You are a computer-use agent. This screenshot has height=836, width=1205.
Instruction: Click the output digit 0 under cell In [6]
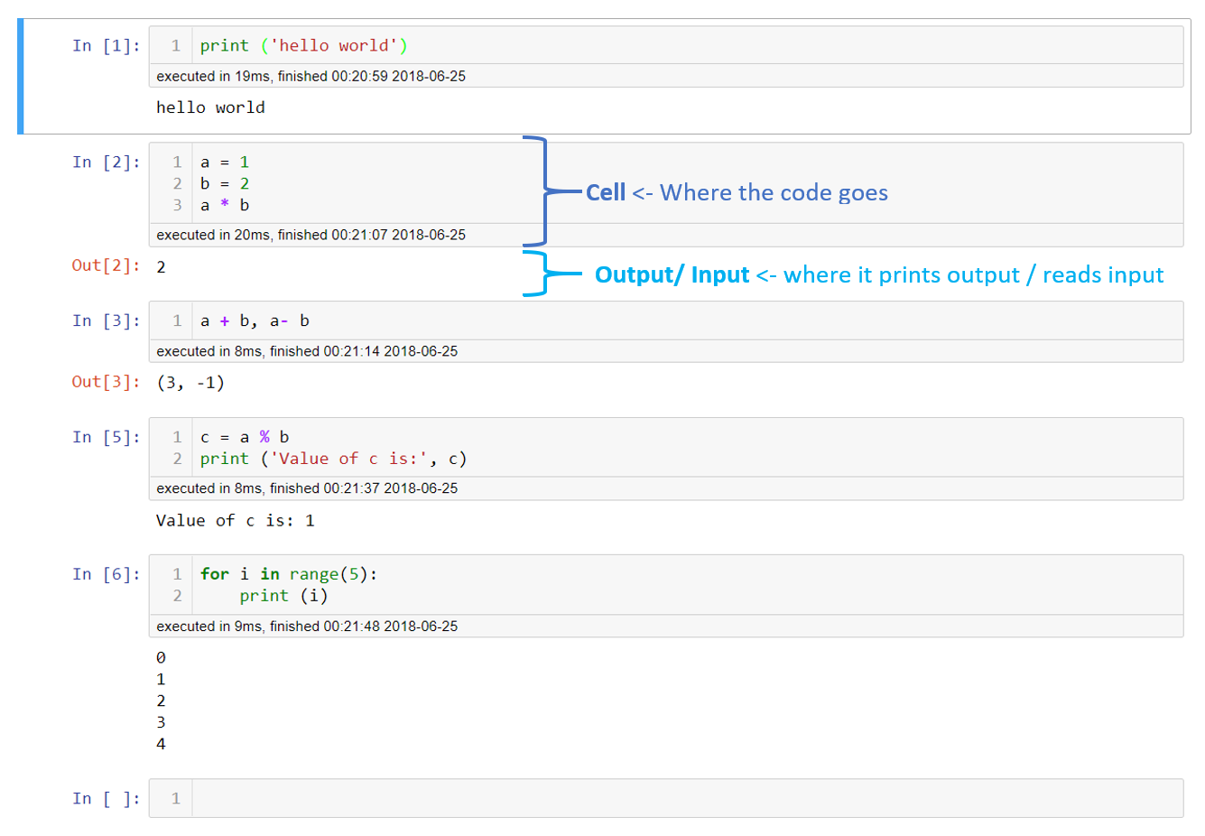(x=161, y=658)
